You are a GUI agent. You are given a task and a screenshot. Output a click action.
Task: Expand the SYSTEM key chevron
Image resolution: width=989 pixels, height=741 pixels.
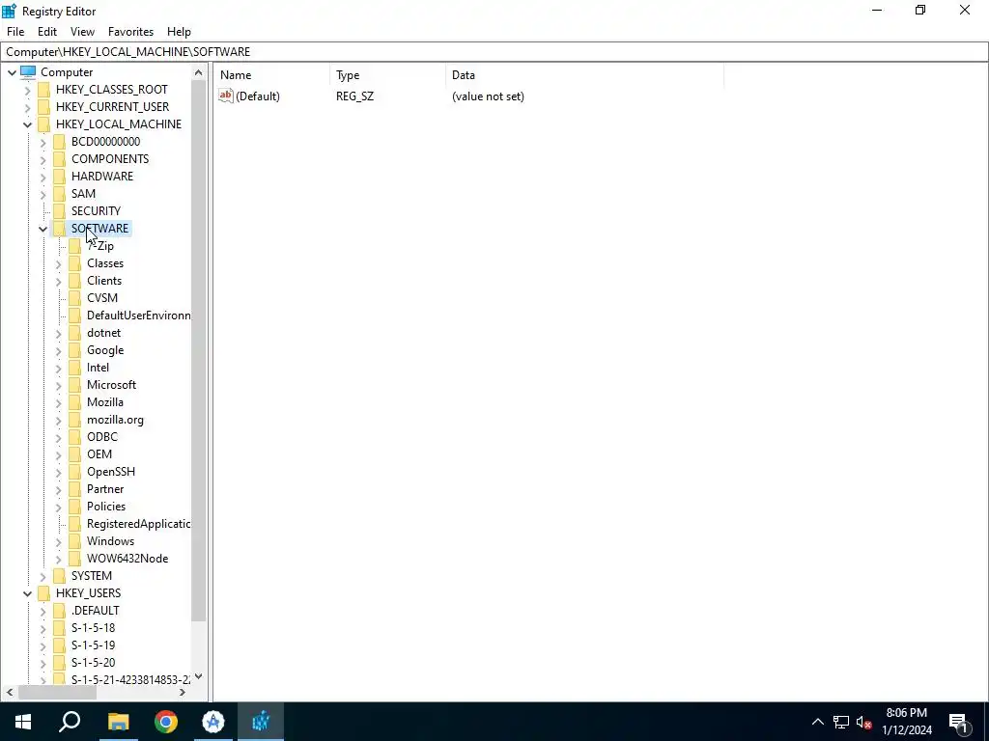[42, 576]
